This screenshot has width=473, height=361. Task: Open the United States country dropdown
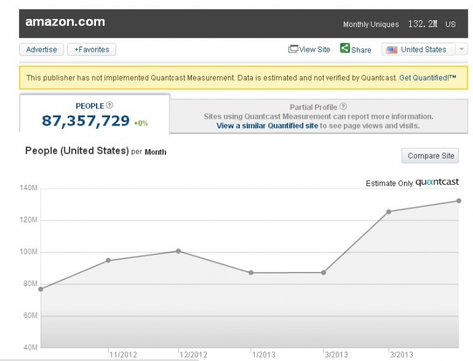tap(424, 49)
